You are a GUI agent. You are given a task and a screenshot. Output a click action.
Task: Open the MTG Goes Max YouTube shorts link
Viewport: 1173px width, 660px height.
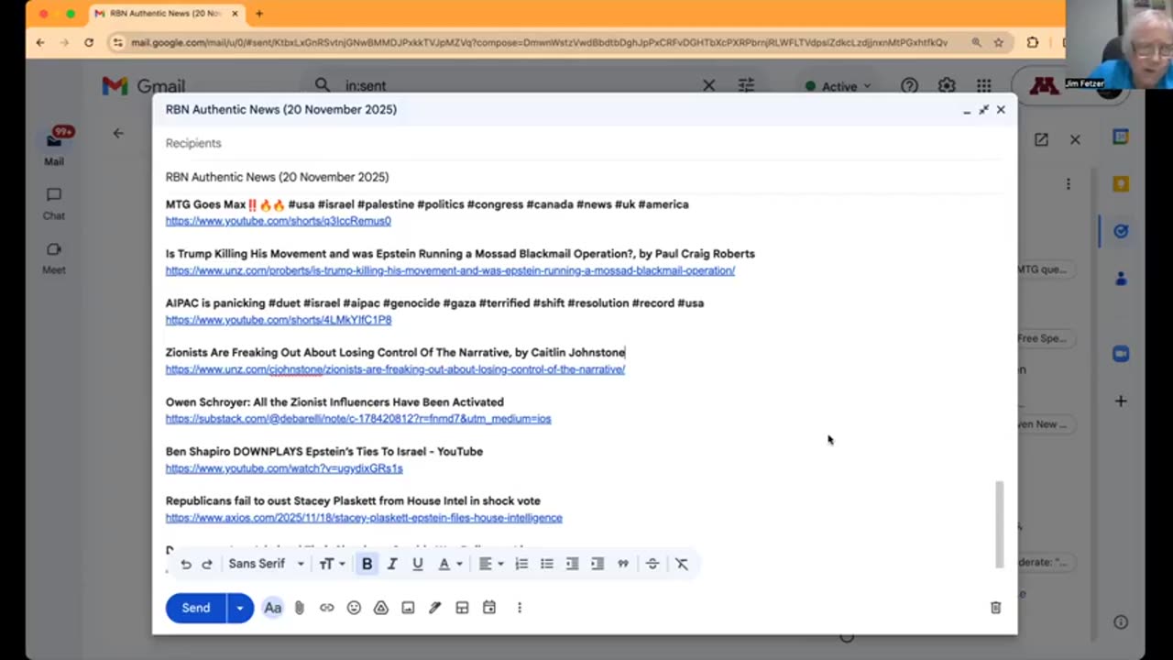coord(278,221)
